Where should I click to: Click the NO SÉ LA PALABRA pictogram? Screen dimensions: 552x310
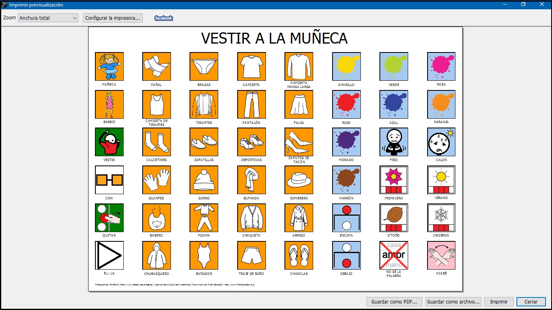(394, 255)
